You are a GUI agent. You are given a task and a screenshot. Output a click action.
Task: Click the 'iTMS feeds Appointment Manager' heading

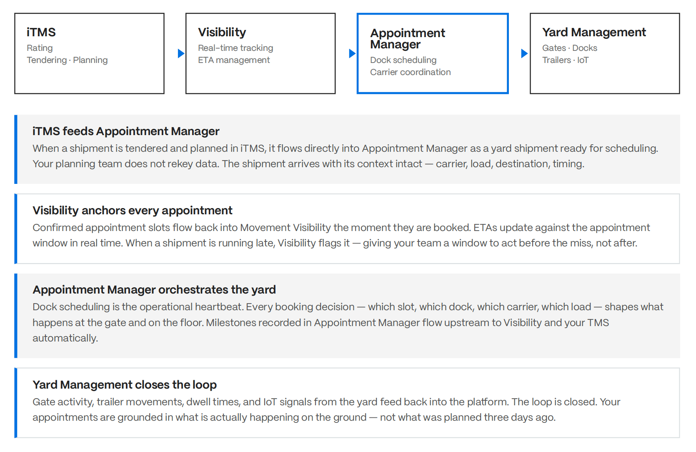126,131
